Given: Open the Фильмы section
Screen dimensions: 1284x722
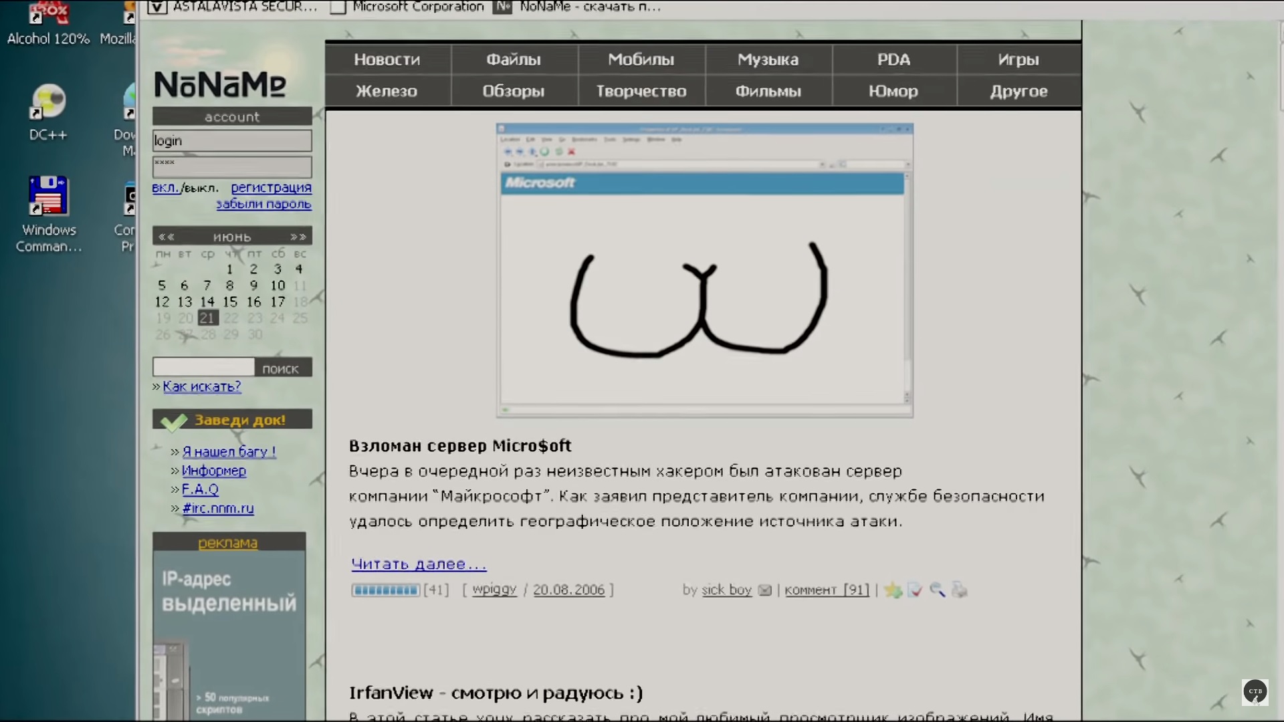Looking at the screenshot, I should pos(768,91).
